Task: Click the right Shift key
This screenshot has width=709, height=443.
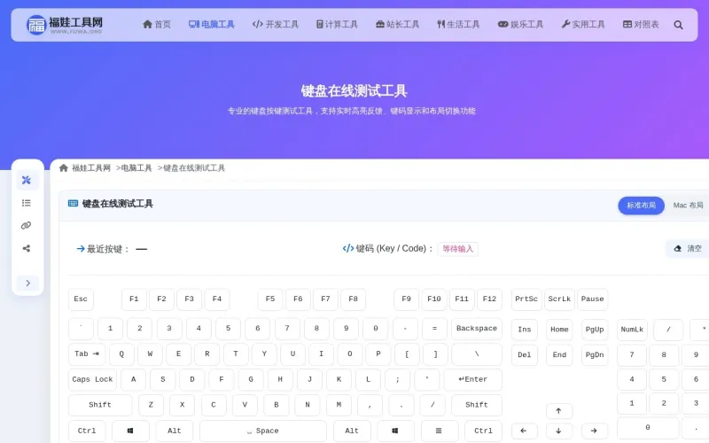Action: (477, 405)
